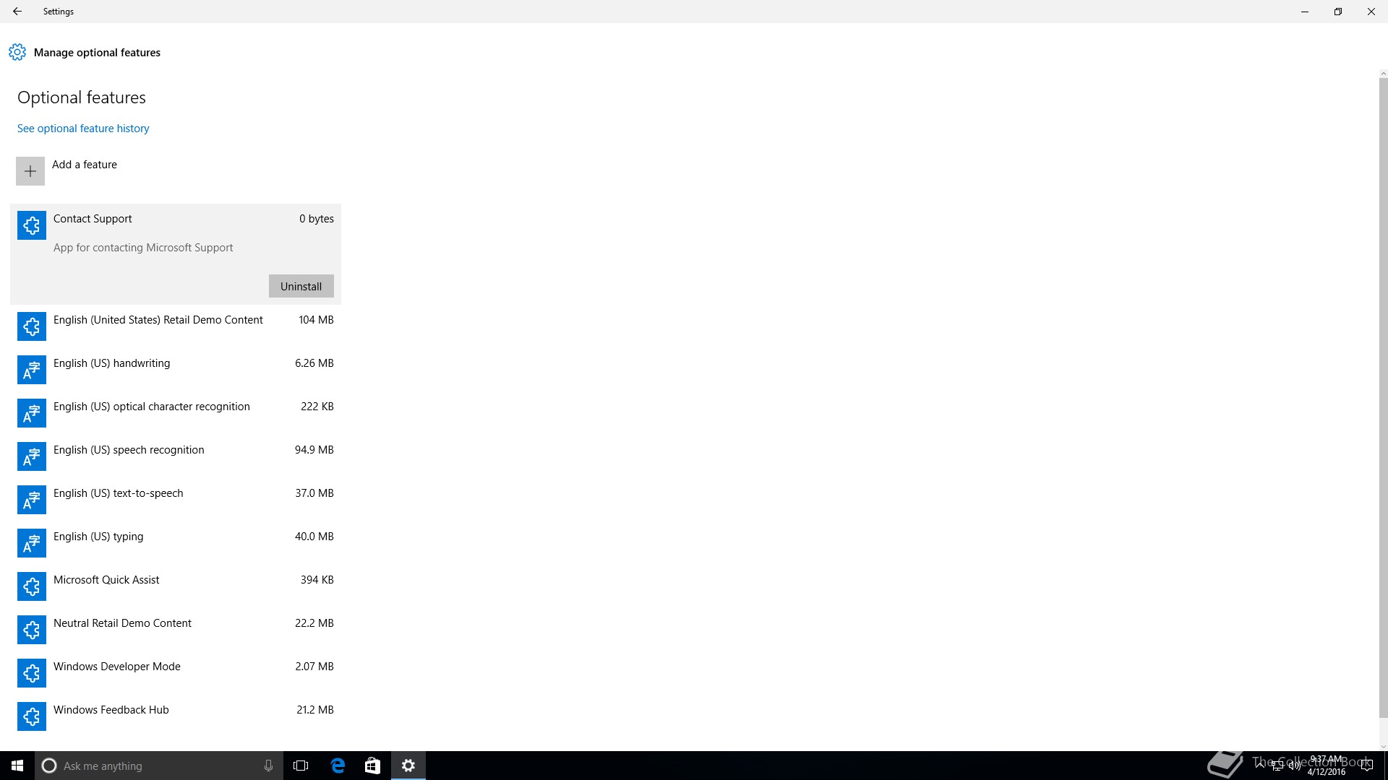Click the Contact Support feature name
The height and width of the screenshot is (780, 1388).
(93, 219)
